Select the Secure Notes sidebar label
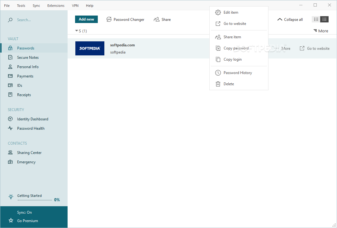Viewport: 337px width, 228px height. pyautogui.click(x=28, y=58)
